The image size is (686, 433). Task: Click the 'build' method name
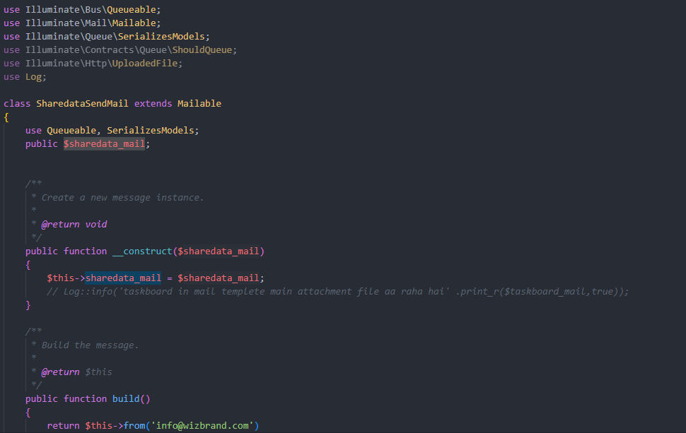click(x=126, y=399)
